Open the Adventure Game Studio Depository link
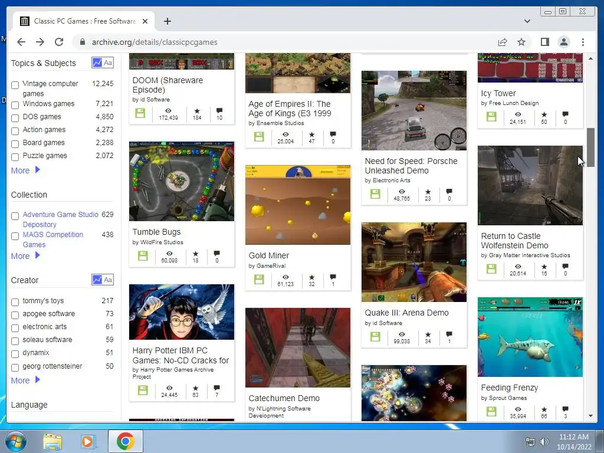This screenshot has width=604, height=453. tap(61, 219)
